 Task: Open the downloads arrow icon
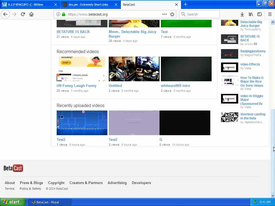pos(242,14)
